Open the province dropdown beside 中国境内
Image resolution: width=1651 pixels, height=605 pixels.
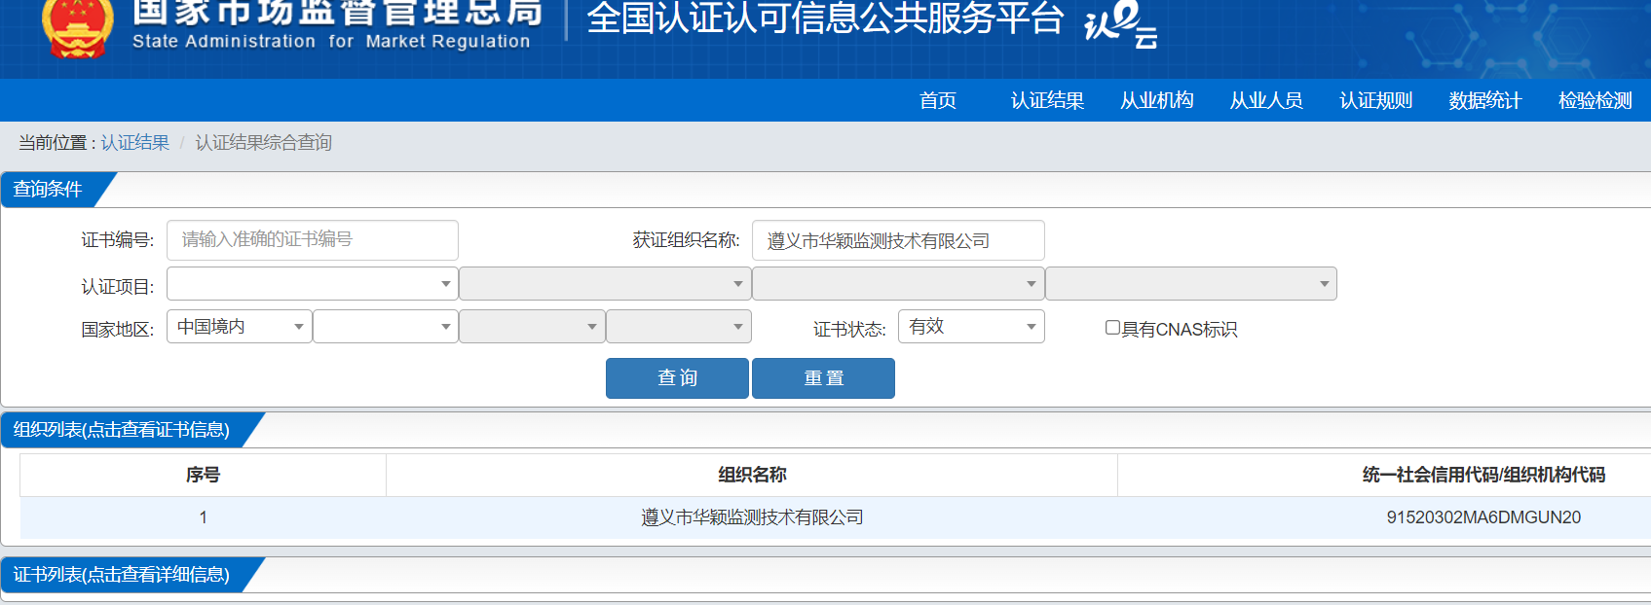386,327
